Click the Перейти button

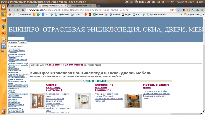point(13,42)
